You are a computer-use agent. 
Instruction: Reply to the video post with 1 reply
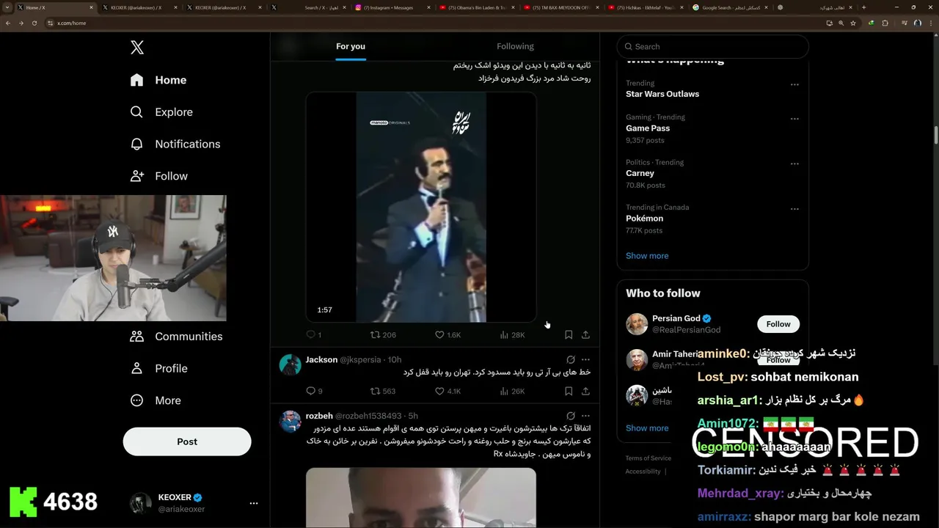314,334
